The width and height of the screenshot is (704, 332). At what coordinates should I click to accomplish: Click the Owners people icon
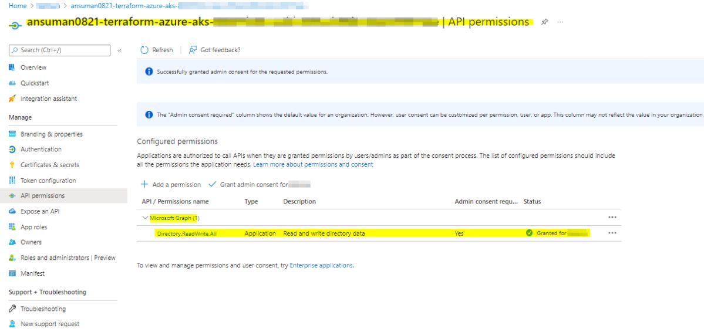[12, 242]
